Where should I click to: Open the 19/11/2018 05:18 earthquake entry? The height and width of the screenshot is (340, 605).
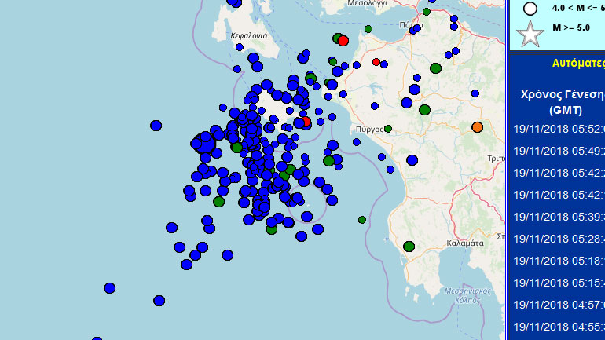(558, 260)
